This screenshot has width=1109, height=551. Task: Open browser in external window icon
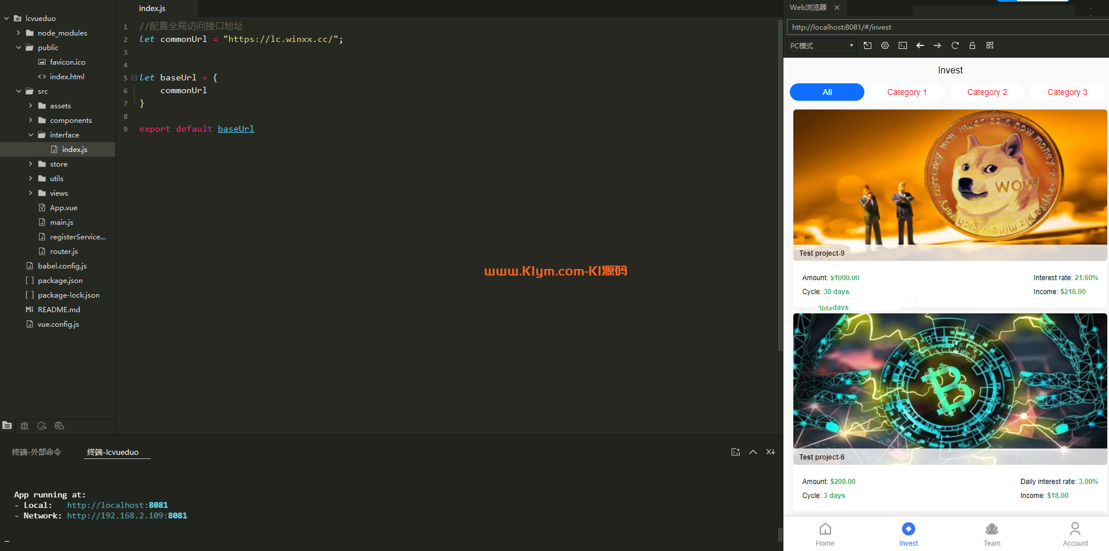(867, 45)
